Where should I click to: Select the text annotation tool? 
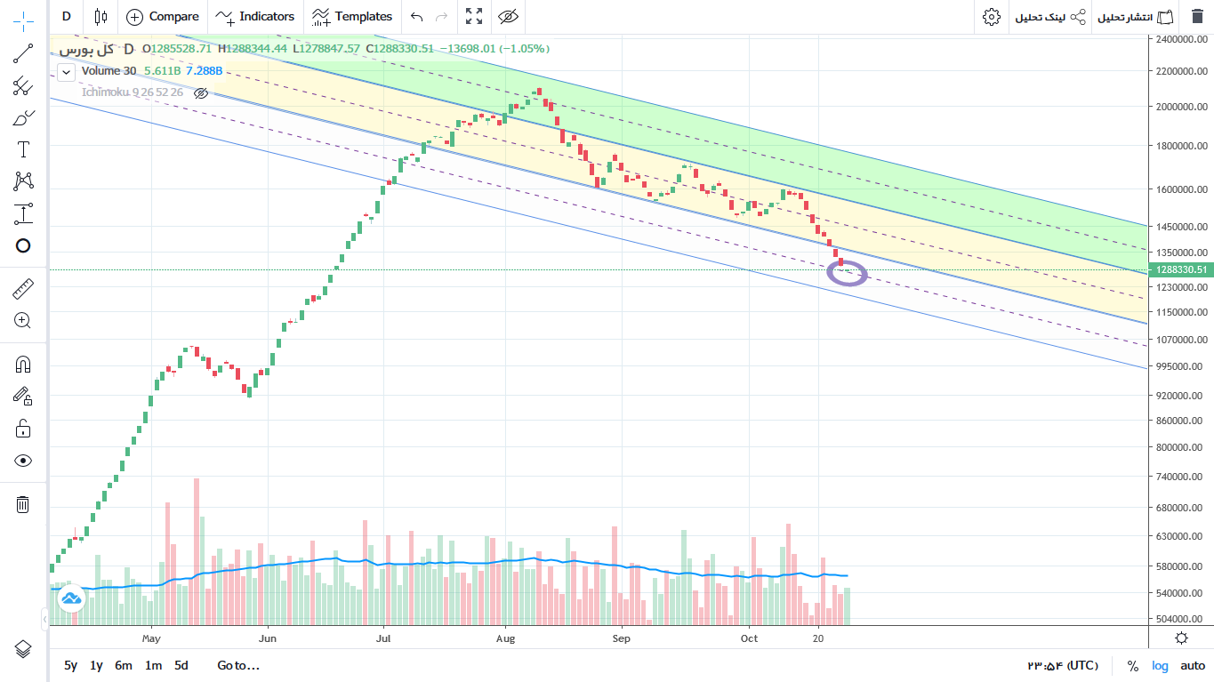tap(23, 149)
